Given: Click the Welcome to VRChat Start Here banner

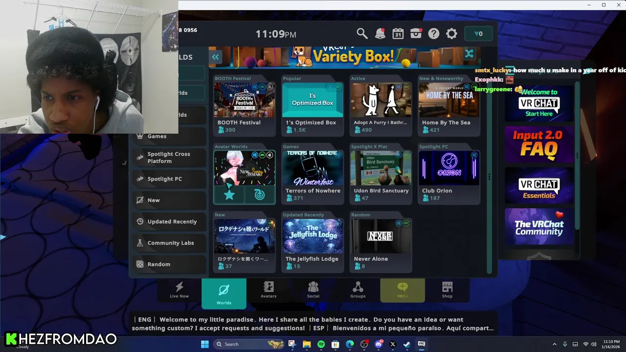Looking at the screenshot, I should [x=539, y=103].
